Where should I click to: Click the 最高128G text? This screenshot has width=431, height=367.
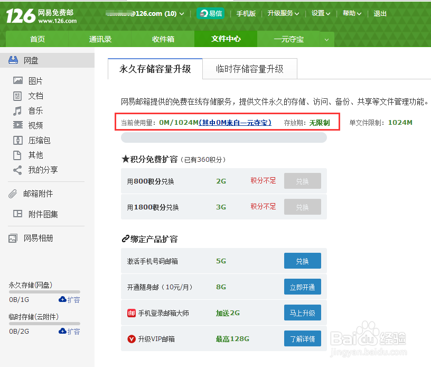coord(232,339)
